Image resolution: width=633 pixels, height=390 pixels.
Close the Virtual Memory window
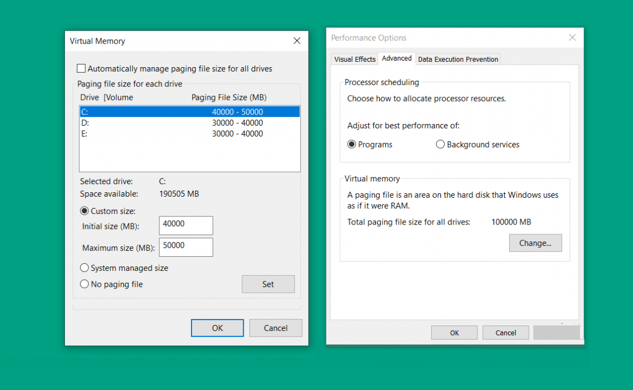(x=297, y=41)
